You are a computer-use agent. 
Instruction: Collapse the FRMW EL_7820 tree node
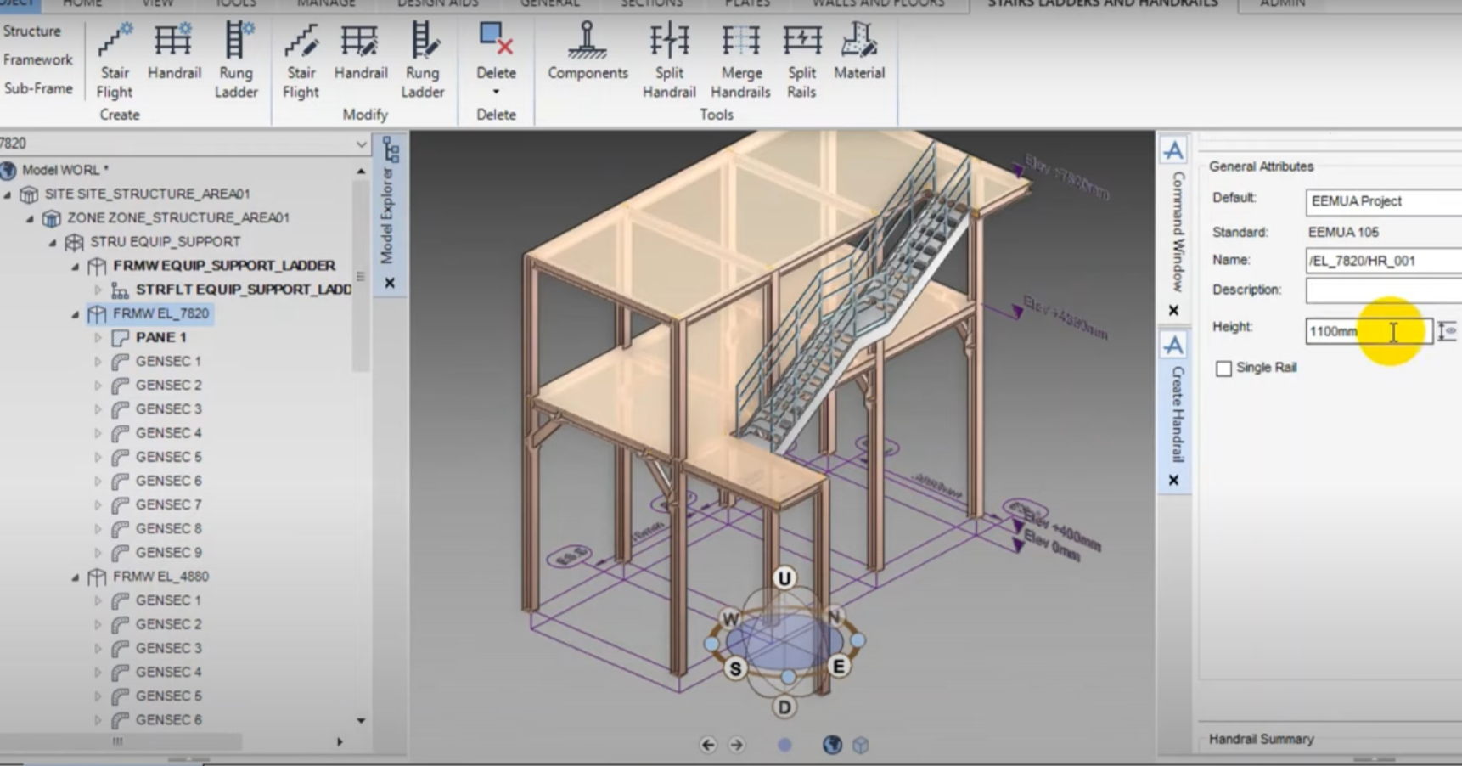click(76, 313)
